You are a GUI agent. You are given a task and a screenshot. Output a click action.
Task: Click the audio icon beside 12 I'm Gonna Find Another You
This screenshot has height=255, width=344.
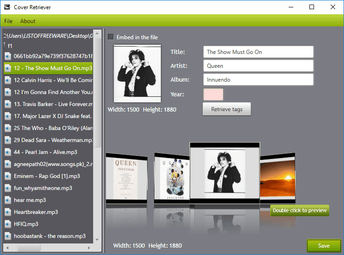[x=8, y=92]
